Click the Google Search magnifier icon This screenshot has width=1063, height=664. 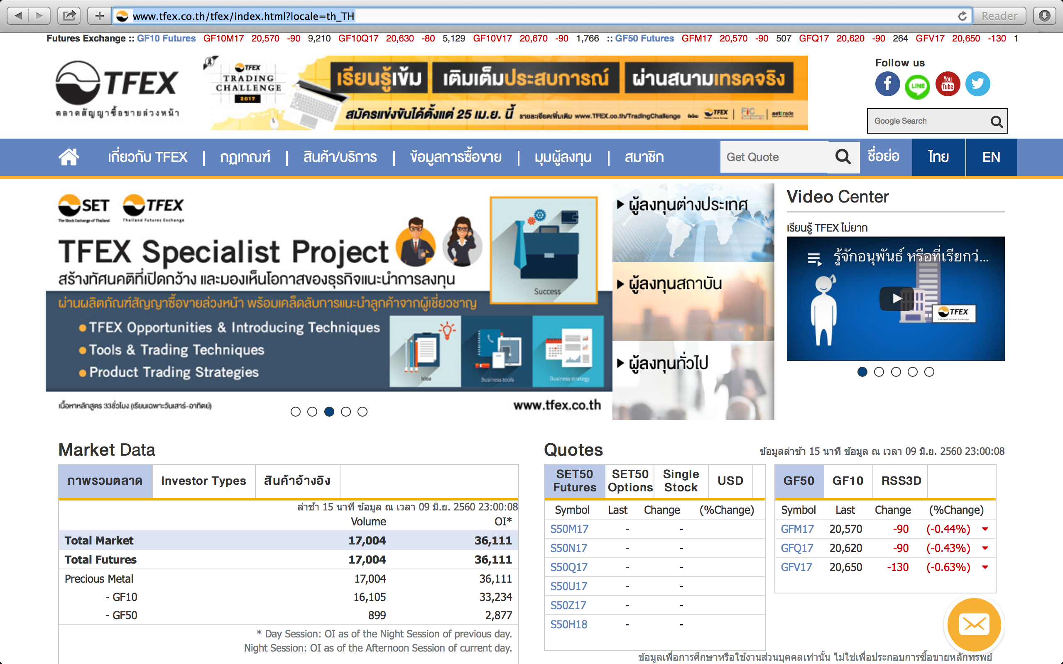pos(996,121)
